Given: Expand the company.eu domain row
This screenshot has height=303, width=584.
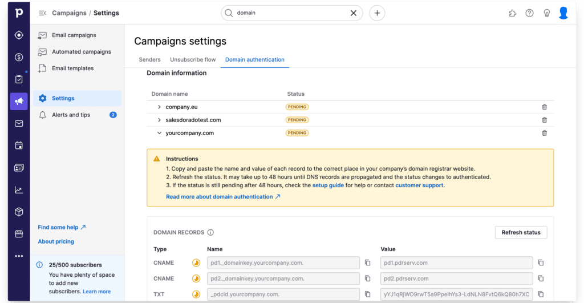Looking at the screenshot, I should pos(159,107).
